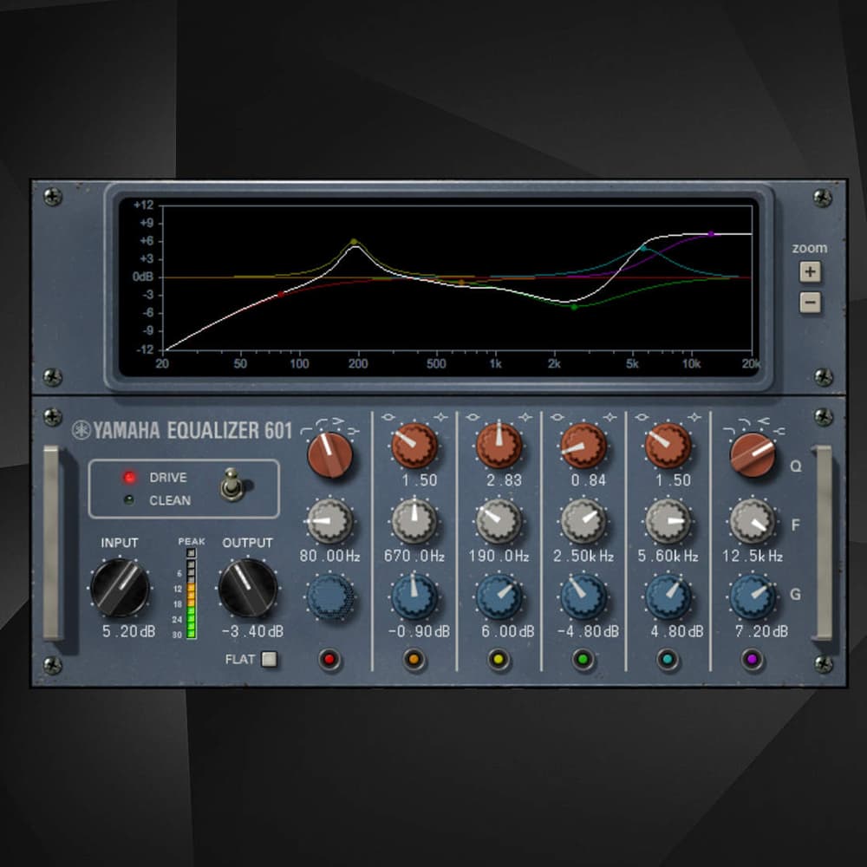The height and width of the screenshot is (867, 867).
Task: Click the cyan band Q knob above 5.60kHz
Action: click(668, 446)
